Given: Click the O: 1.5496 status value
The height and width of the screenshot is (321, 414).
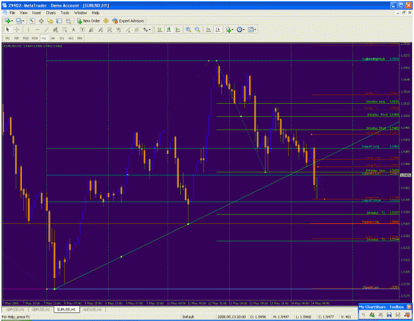Looking at the screenshot, I should pyautogui.click(x=257, y=317).
